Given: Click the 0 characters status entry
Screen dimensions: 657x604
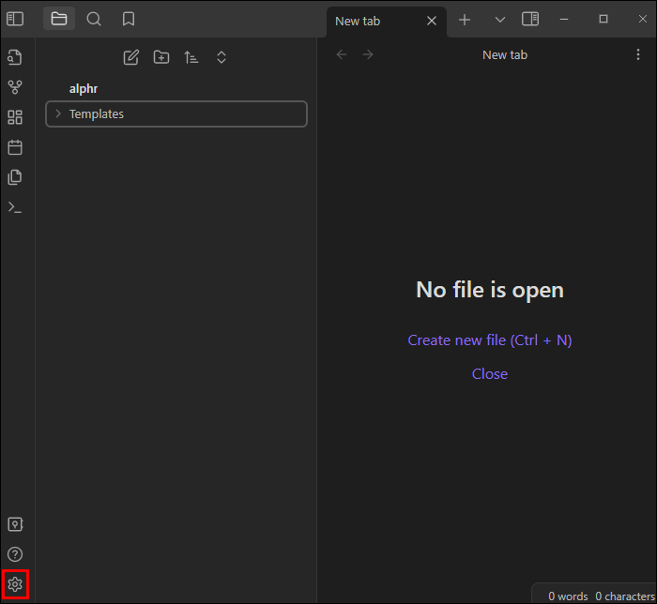Looking at the screenshot, I should pos(625,596).
